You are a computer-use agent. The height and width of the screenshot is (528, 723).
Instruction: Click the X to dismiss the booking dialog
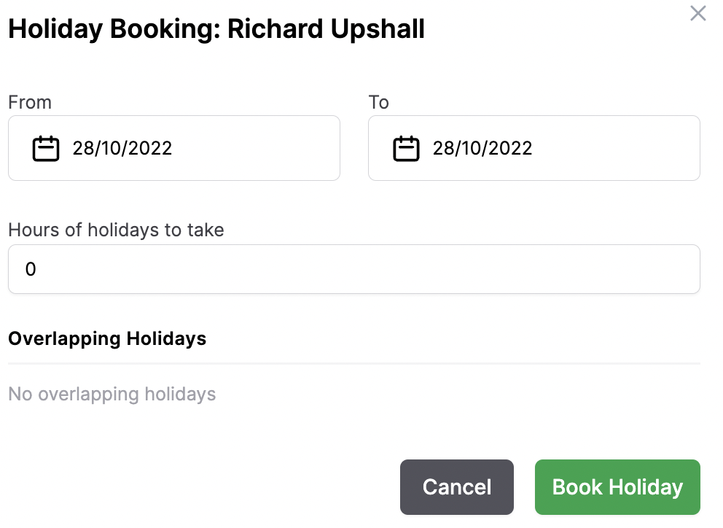[697, 13]
